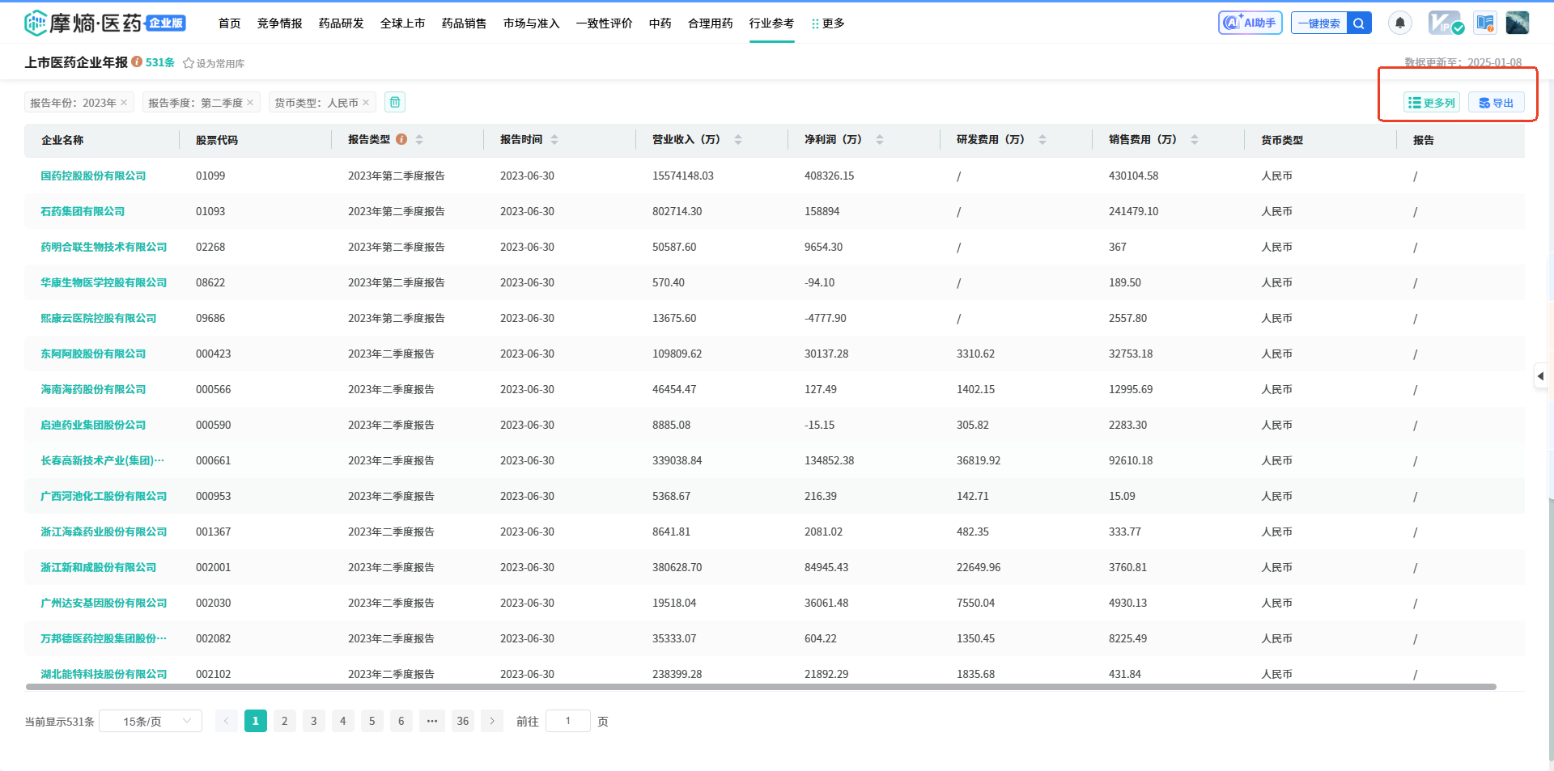
Task: Sort by 研发费用 (万) column
Action: point(1042,139)
